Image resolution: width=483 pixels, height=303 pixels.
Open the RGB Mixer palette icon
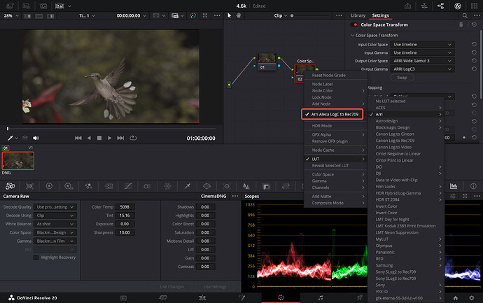[88, 186]
